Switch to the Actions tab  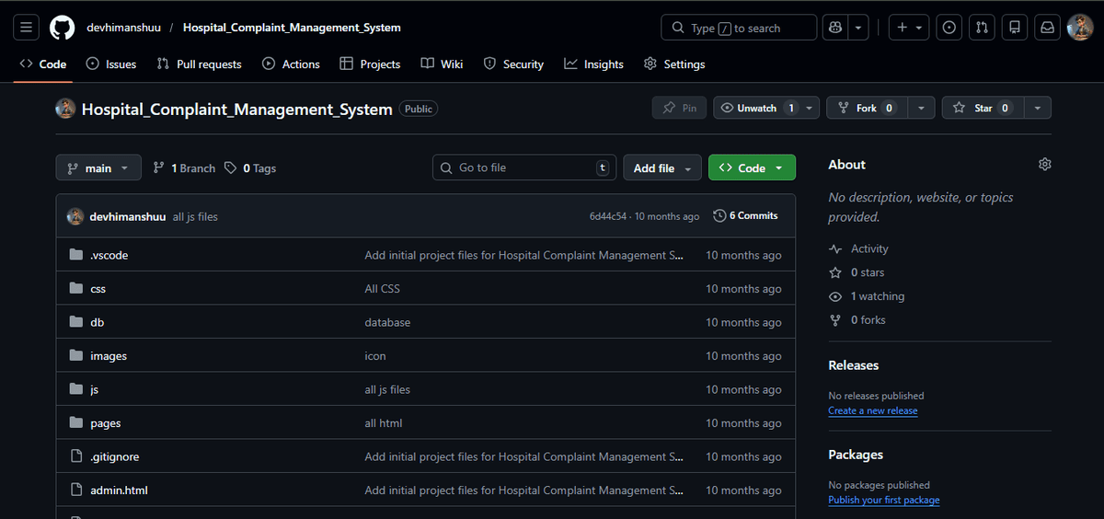[291, 64]
